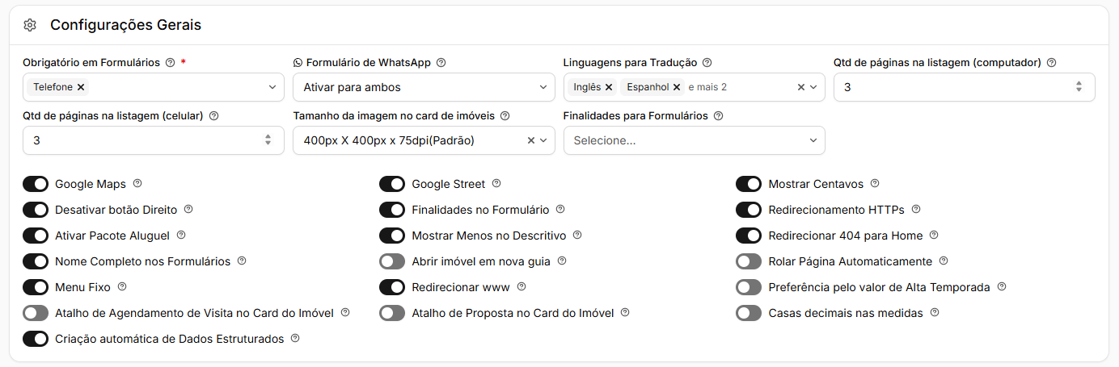Open Finalidades para Formulários Selecione dropdown
Screen dimensions: 1119x367
(695, 140)
